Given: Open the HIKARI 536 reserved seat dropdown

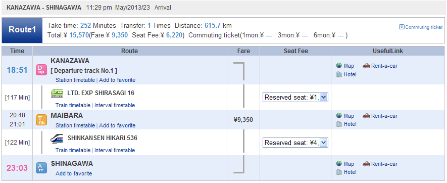Looking at the screenshot, I should (295, 143).
